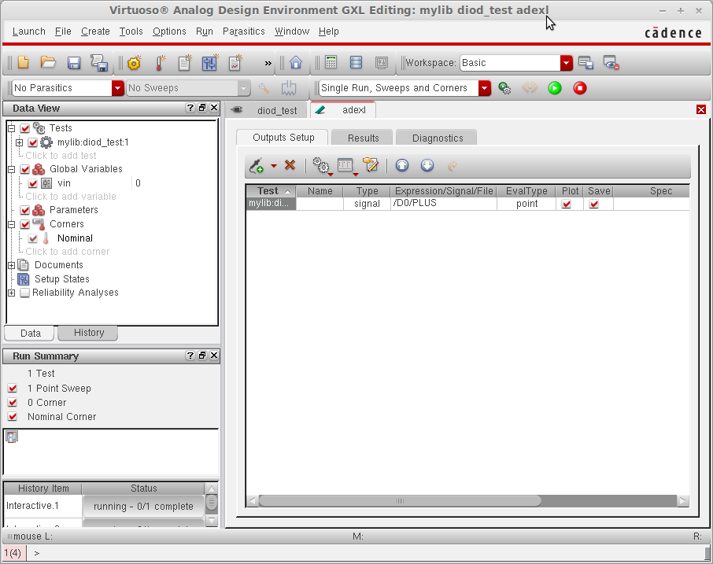Uncheck the Plot box for /D0/PLUS
Screen dimensions: 713x564
pos(567,204)
